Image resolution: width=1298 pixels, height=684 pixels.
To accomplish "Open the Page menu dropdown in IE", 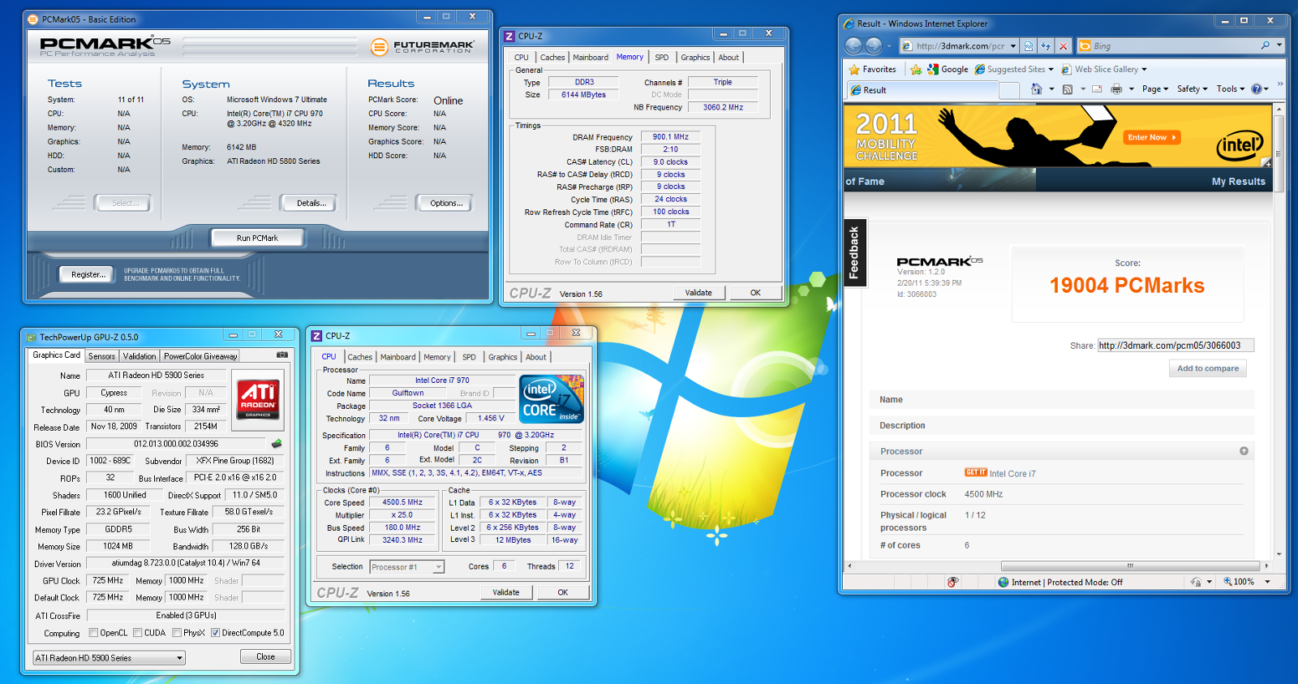I will [x=1155, y=89].
